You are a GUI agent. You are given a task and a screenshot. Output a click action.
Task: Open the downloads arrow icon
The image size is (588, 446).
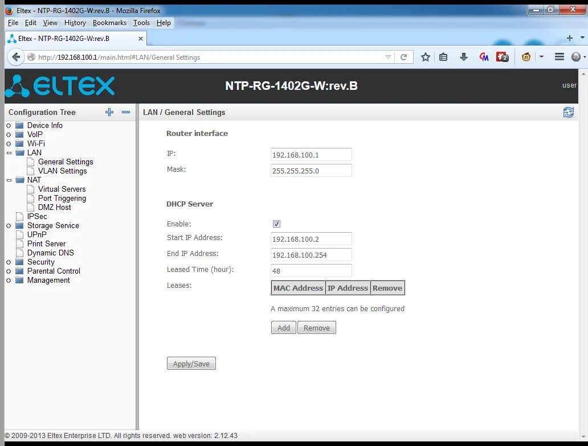point(463,57)
